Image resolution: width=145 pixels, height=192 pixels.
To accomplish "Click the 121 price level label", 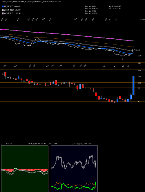I will pos(140,63).
